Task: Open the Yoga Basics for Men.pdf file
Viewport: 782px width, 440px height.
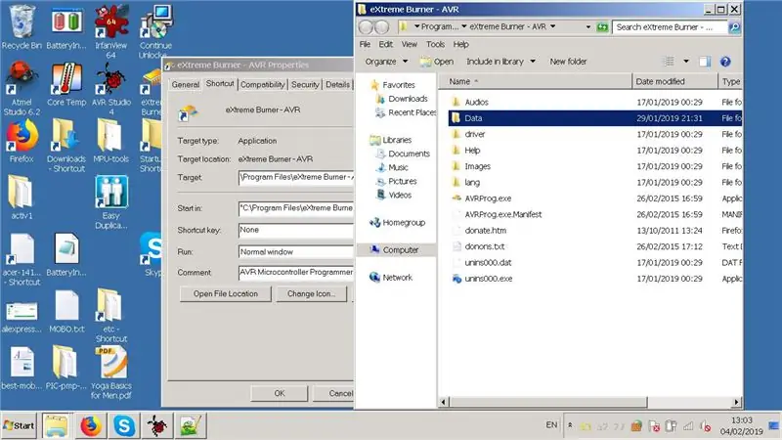Action: click(110, 373)
